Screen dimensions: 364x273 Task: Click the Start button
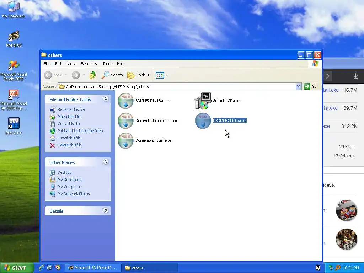17,268
